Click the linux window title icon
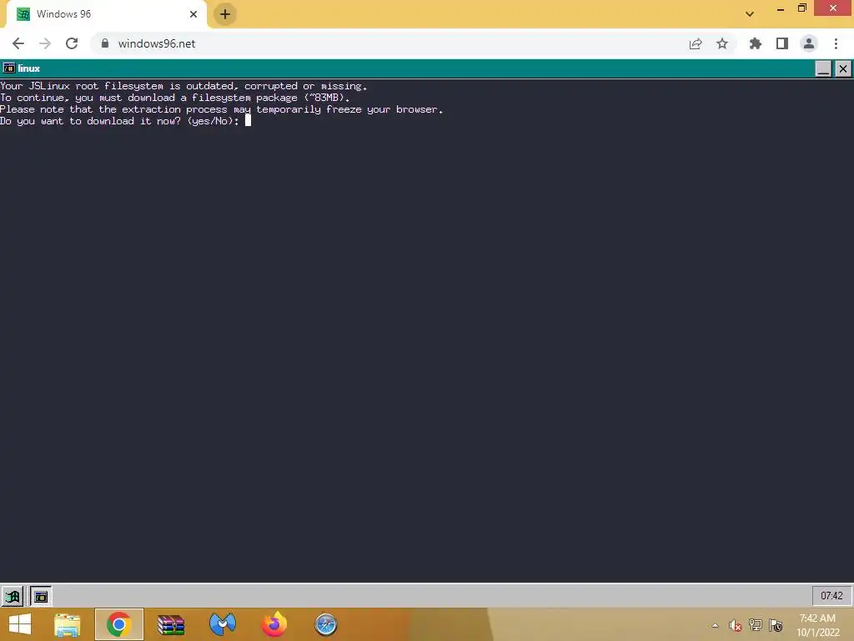Viewport: 854px width, 641px height. coord(8,68)
